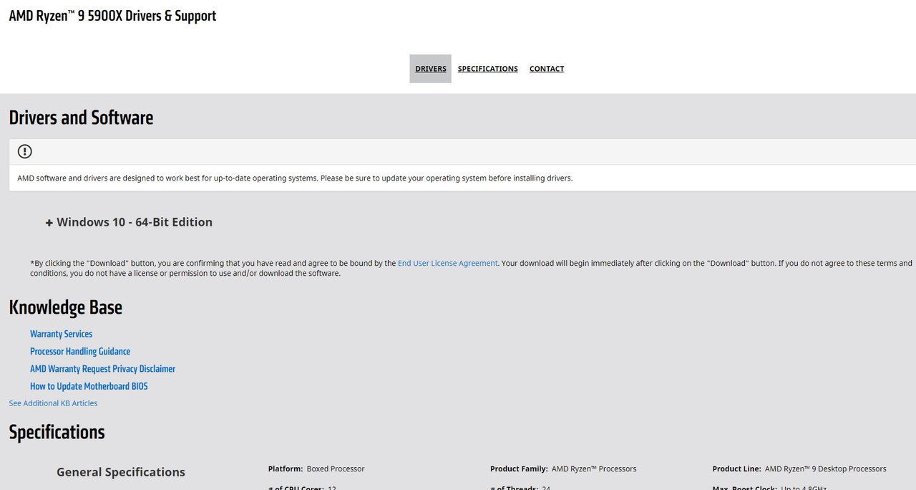The width and height of the screenshot is (916, 490).
Task: Click the operating system update notice text
Action: pos(295,178)
